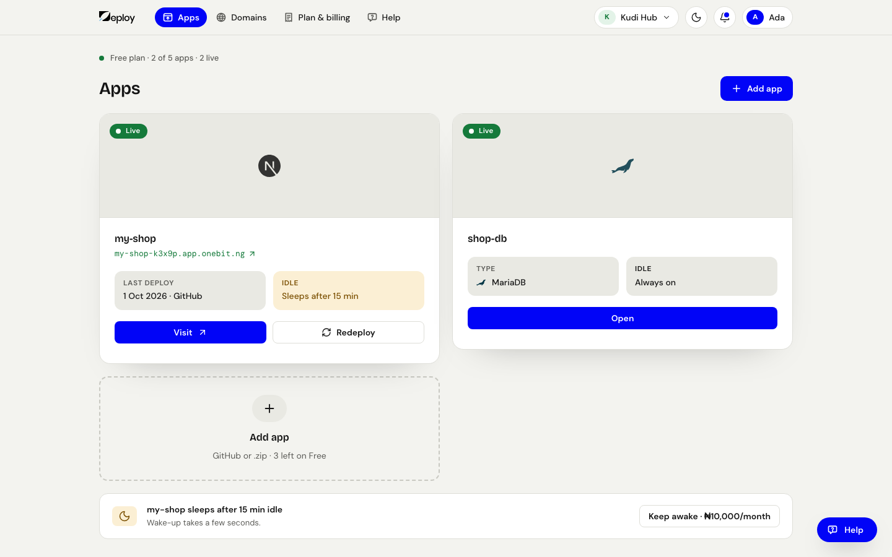The image size is (892, 557).
Task: Open the shop-db database
Action: (x=623, y=318)
